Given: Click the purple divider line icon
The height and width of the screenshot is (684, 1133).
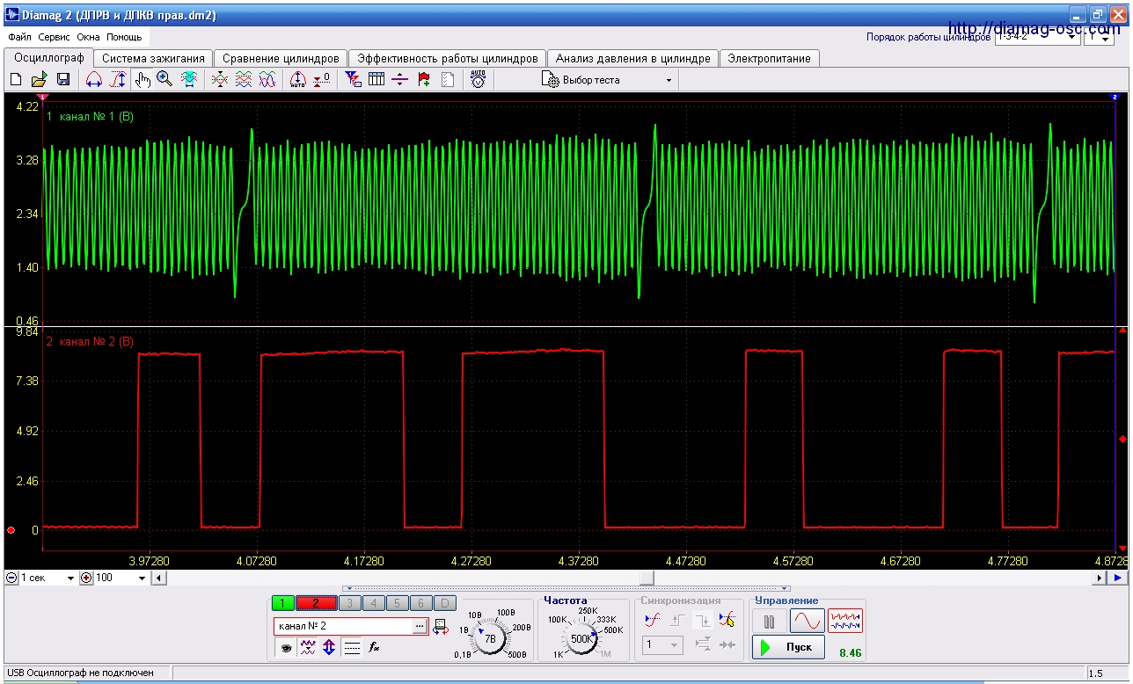Looking at the screenshot, I should point(400,80).
